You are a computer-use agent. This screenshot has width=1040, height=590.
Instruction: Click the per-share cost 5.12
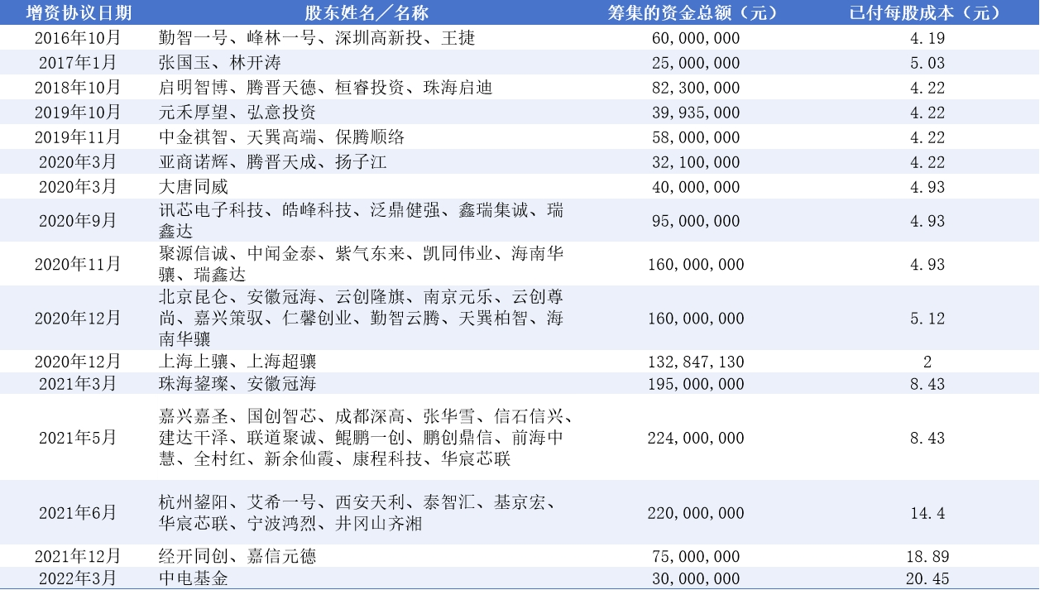[x=927, y=319]
